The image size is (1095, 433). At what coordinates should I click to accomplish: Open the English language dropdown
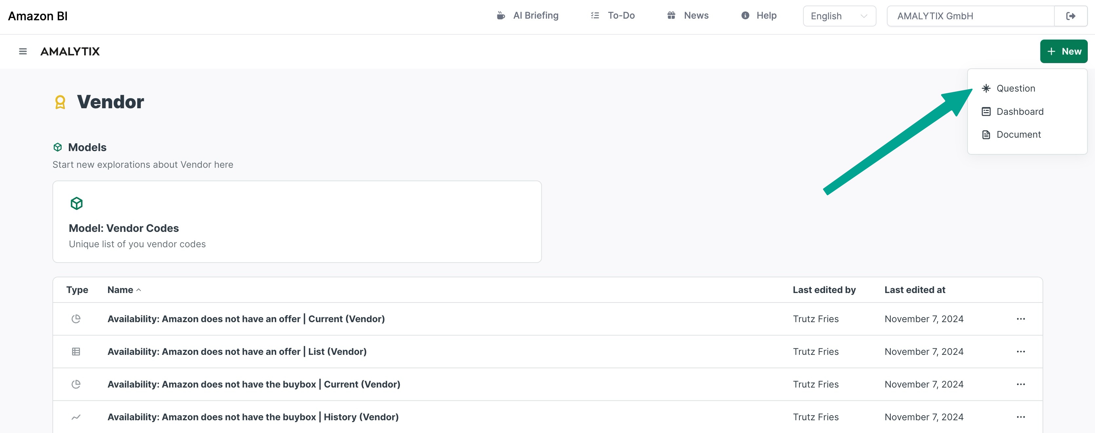pos(839,16)
